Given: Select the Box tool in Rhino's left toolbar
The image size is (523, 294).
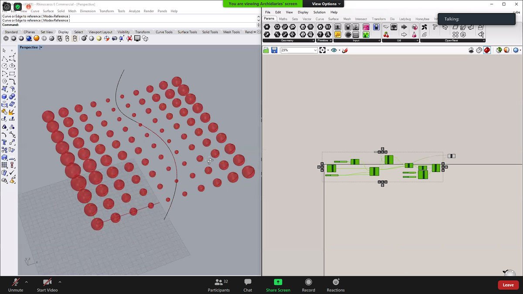Looking at the screenshot, I should (3, 97).
